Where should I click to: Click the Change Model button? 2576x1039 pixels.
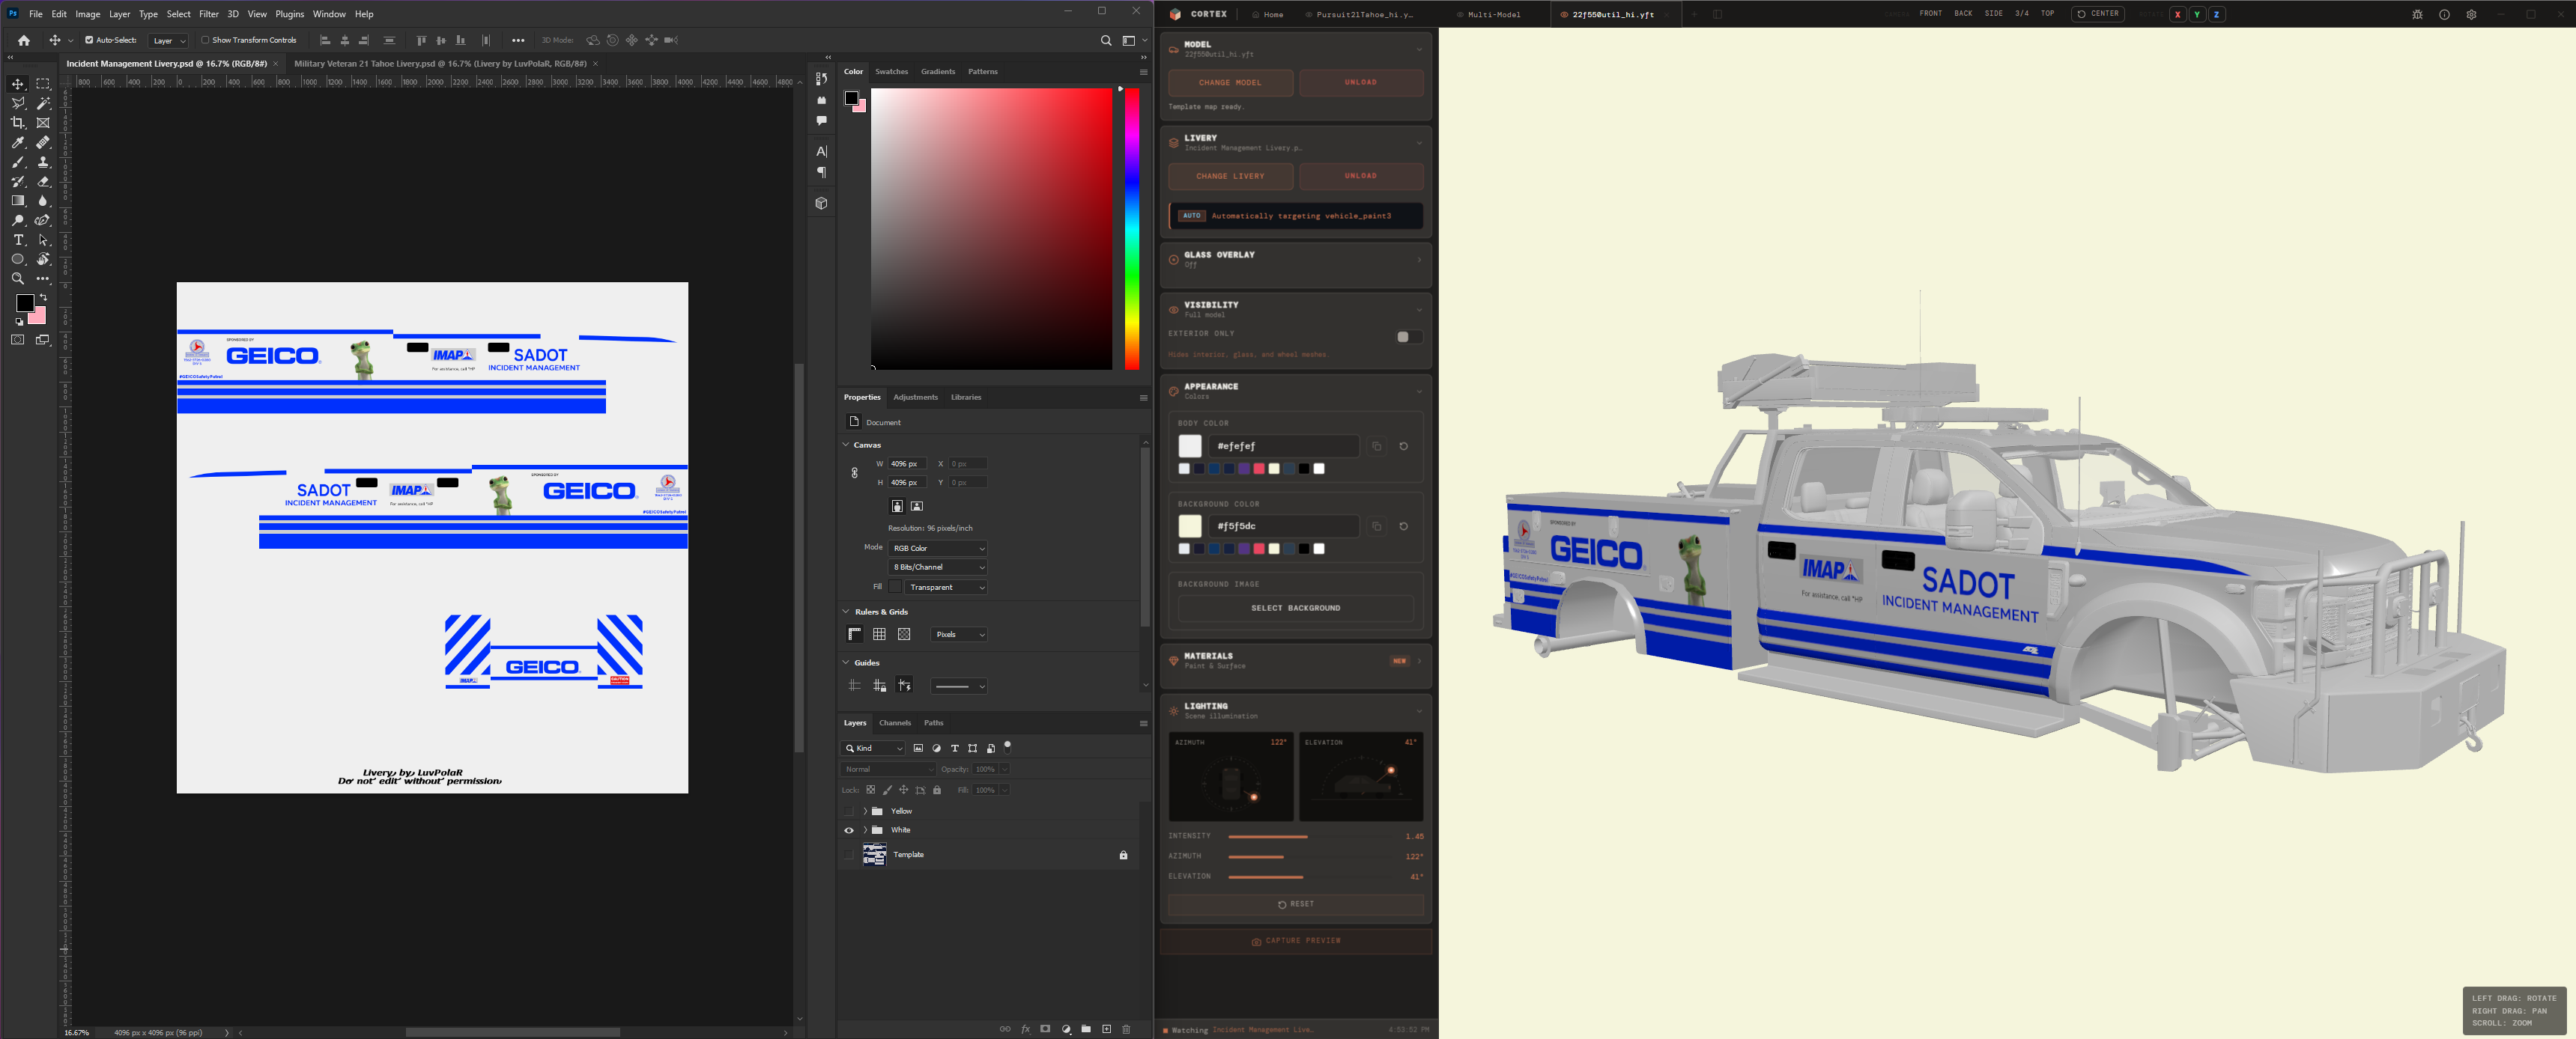[1230, 83]
